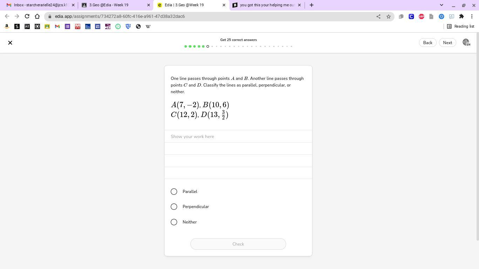The image size is (479, 269).
Task: Select the Parallel answer option
Action: pyautogui.click(x=174, y=192)
